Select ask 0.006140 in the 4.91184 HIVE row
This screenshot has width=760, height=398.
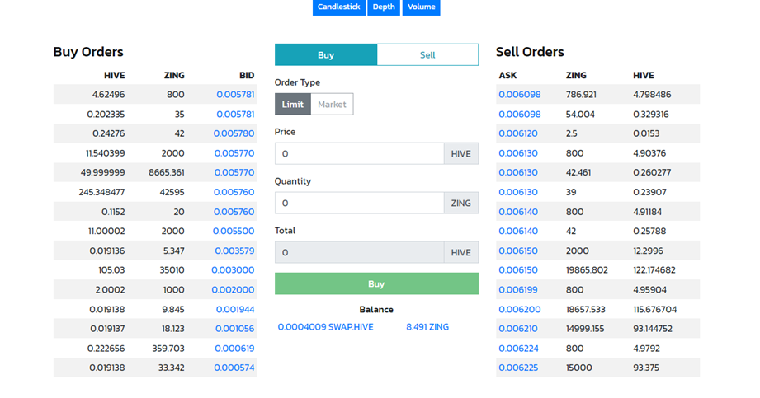coord(518,212)
